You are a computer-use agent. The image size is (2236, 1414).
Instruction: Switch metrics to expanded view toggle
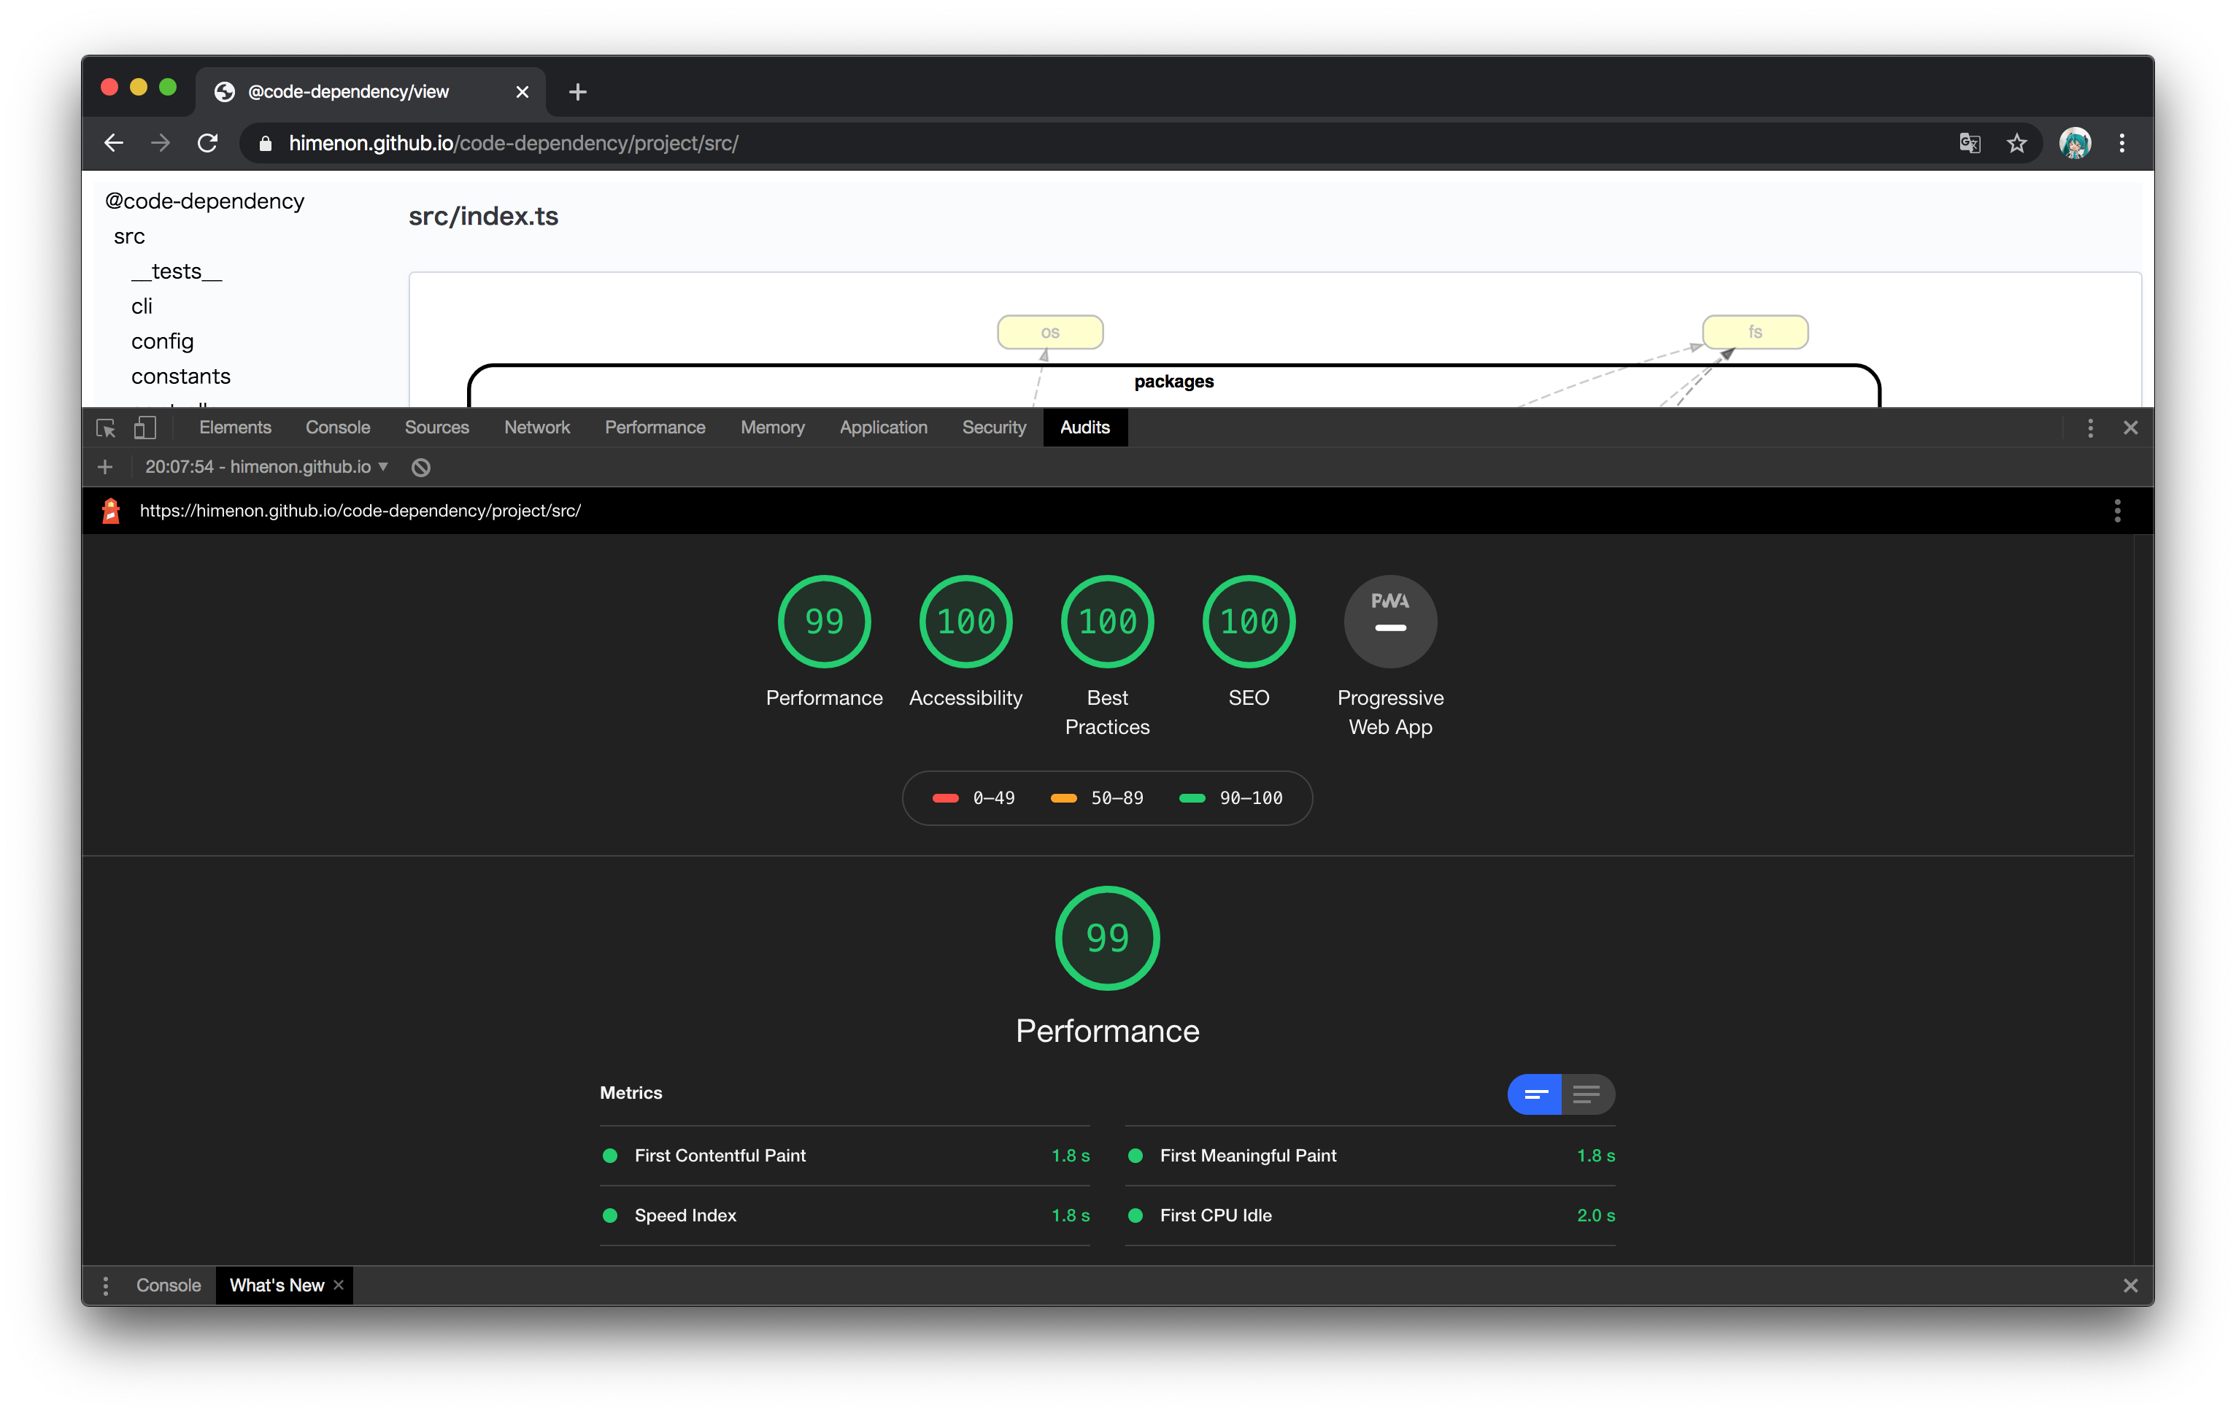tap(1587, 1094)
